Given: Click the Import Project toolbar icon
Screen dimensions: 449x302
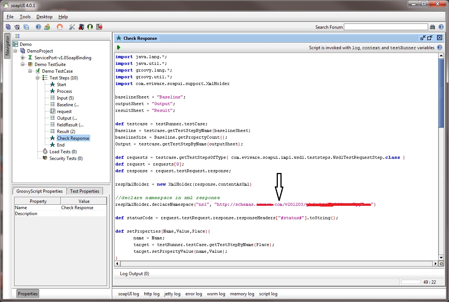Looking at the screenshot, I should [17, 27].
